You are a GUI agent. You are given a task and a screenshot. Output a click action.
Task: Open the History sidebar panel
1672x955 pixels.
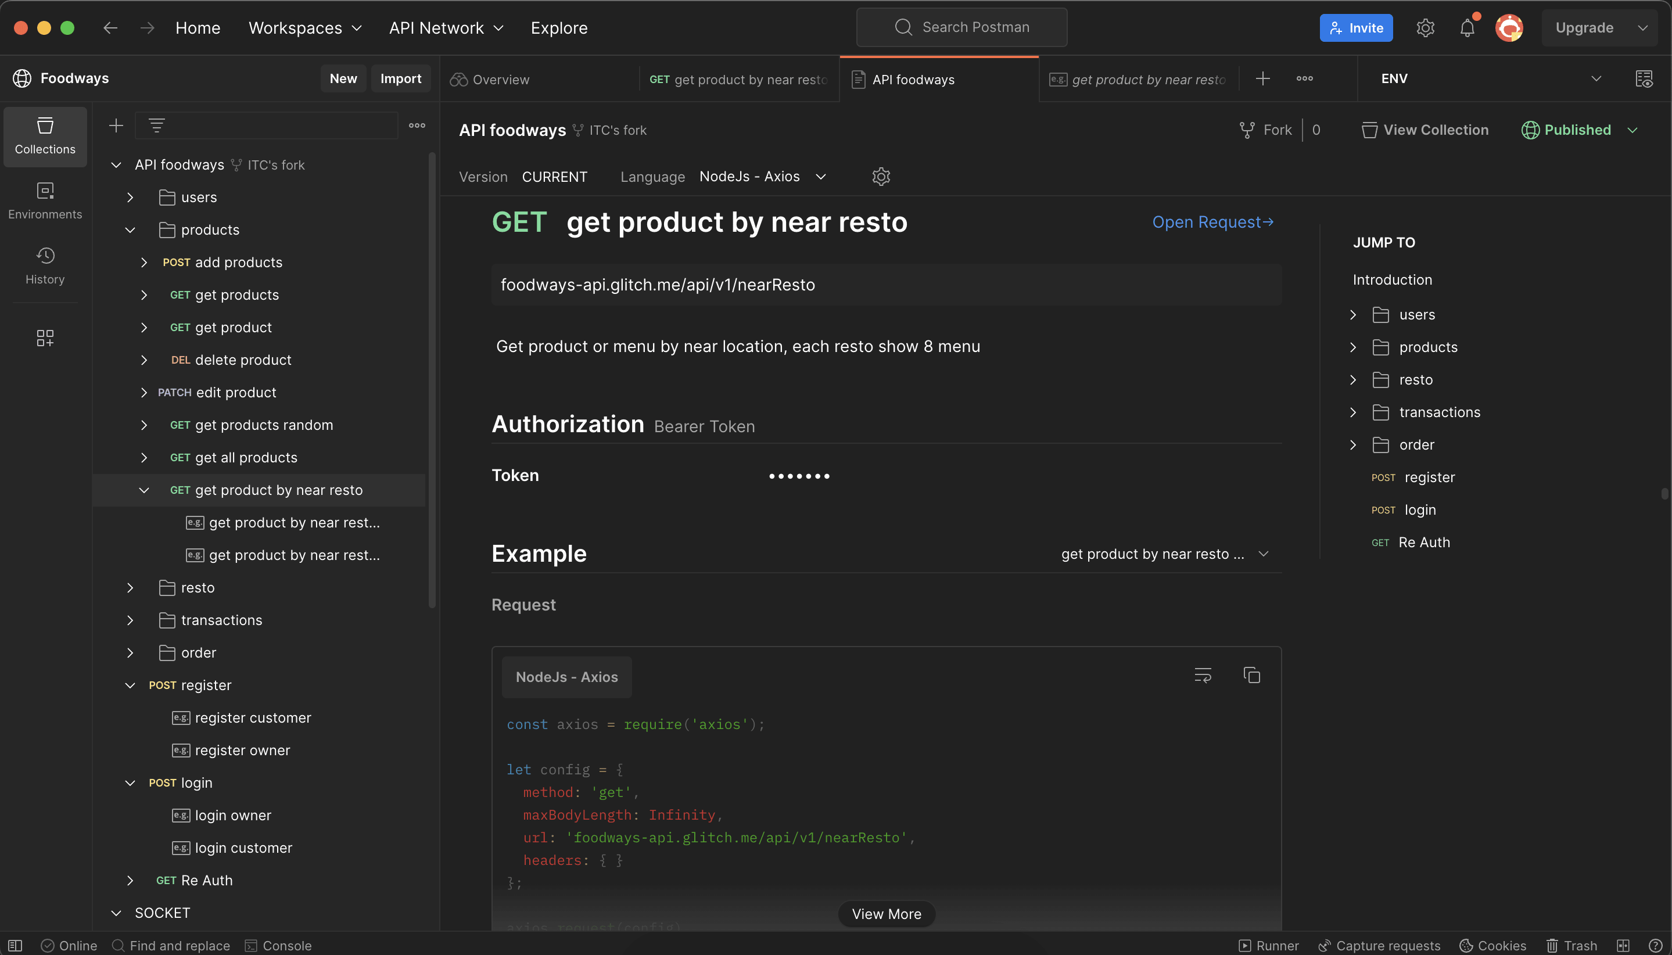coord(45,265)
